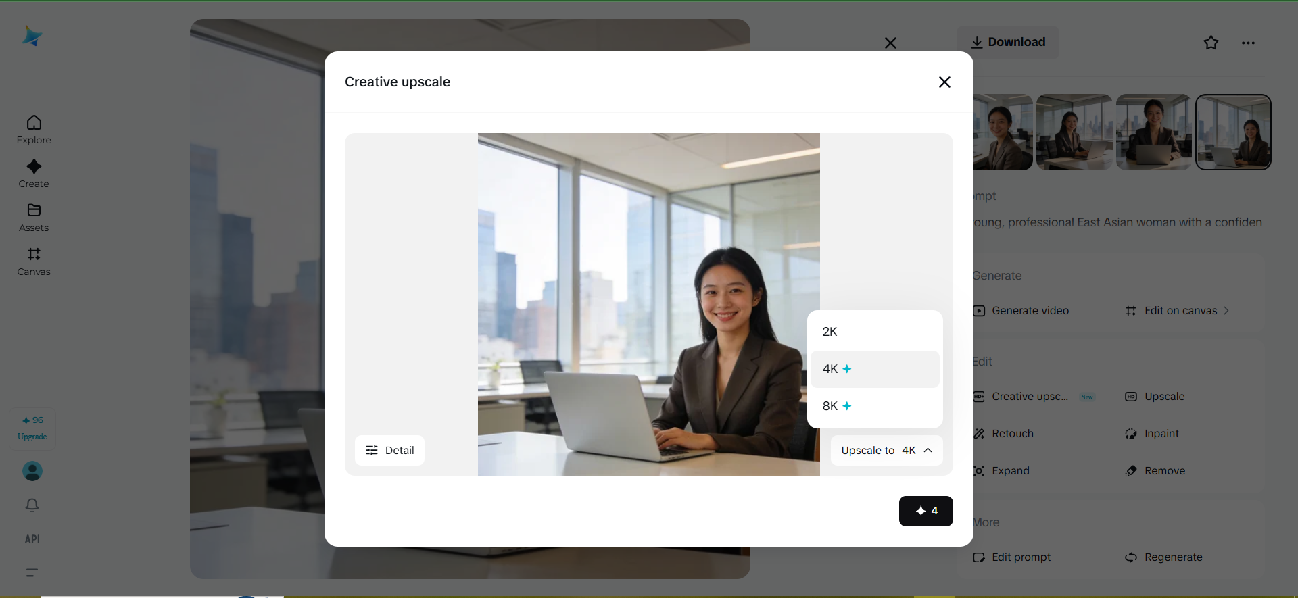Click Generate video
1298x598 pixels.
coord(1021,311)
